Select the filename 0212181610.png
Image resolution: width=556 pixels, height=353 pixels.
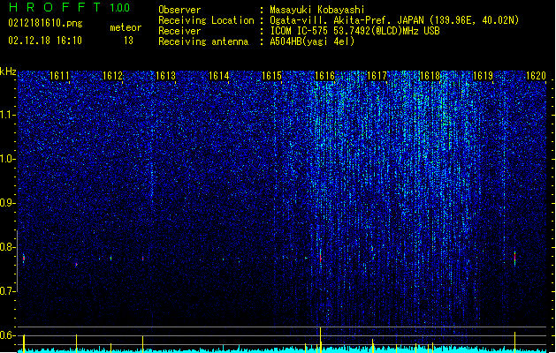coord(45,23)
